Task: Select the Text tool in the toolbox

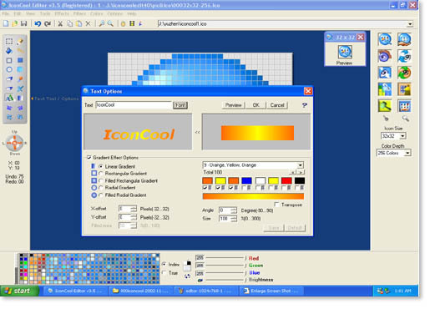Action: [x=9, y=98]
